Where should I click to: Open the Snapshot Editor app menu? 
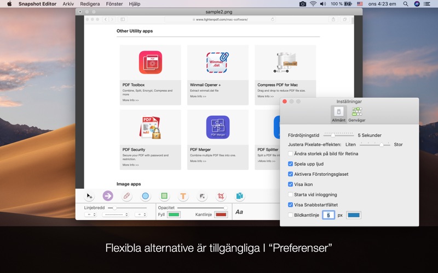[x=37, y=4]
